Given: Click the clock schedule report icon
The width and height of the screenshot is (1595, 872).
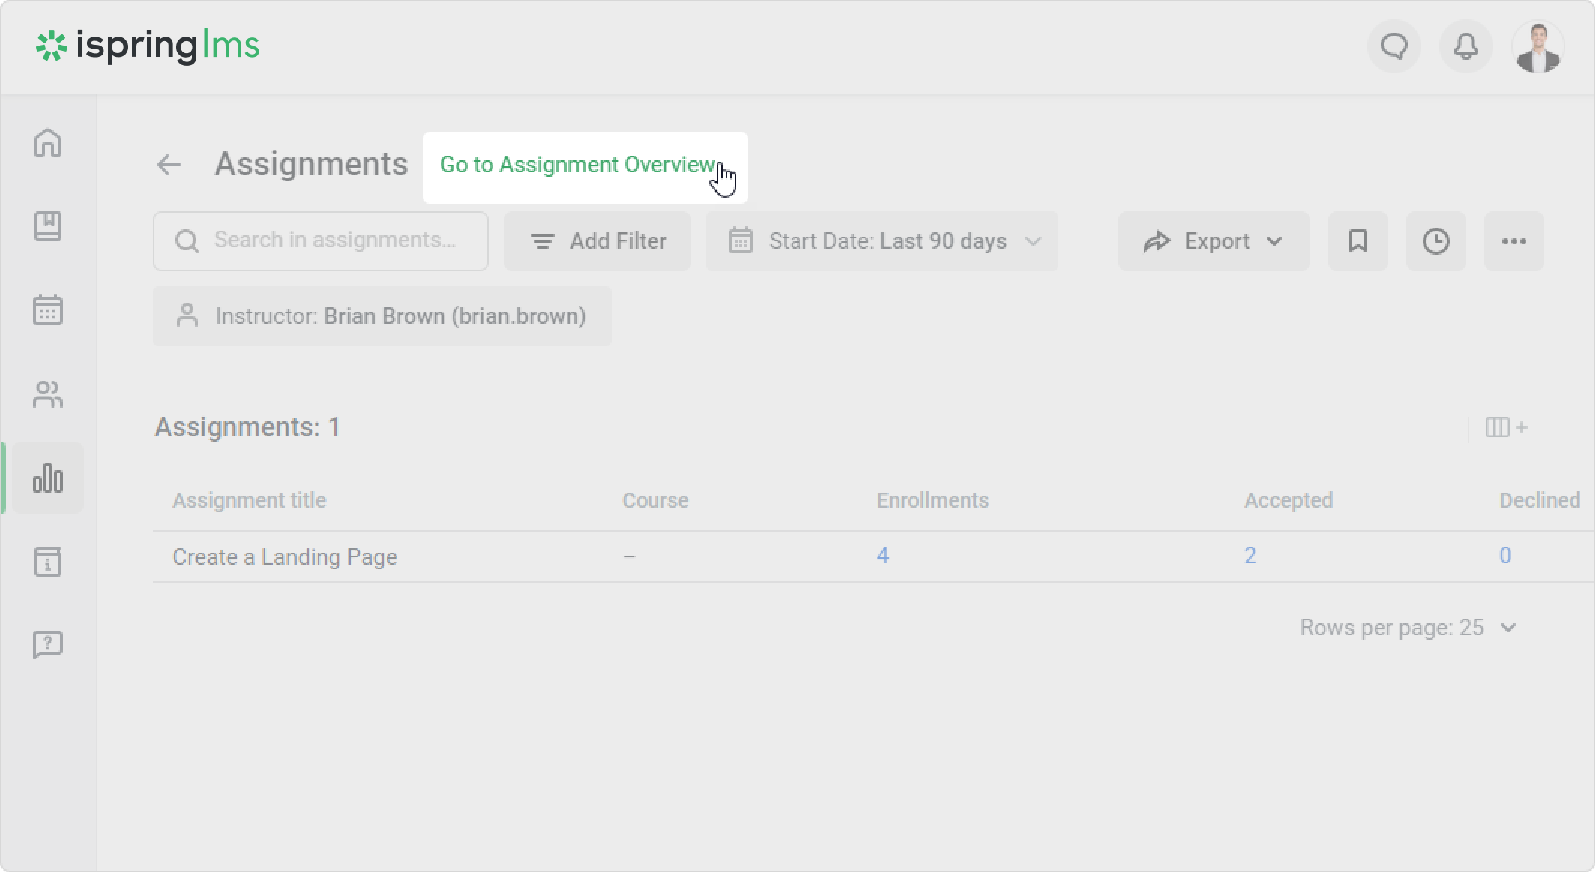Looking at the screenshot, I should point(1435,241).
